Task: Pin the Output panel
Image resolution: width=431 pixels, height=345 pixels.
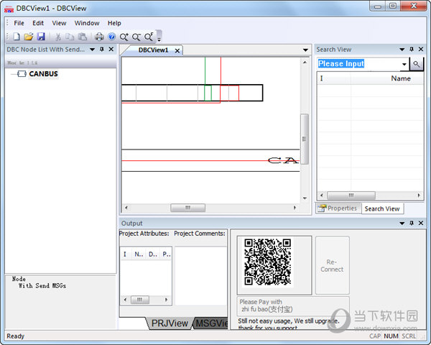Action: click(x=412, y=223)
